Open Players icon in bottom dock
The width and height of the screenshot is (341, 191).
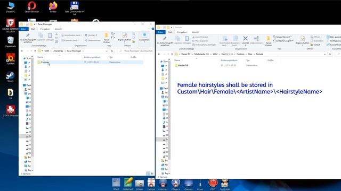175,184
